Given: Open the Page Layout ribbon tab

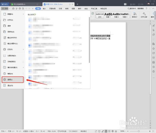Looking at the screenshot, I should (52, 9).
